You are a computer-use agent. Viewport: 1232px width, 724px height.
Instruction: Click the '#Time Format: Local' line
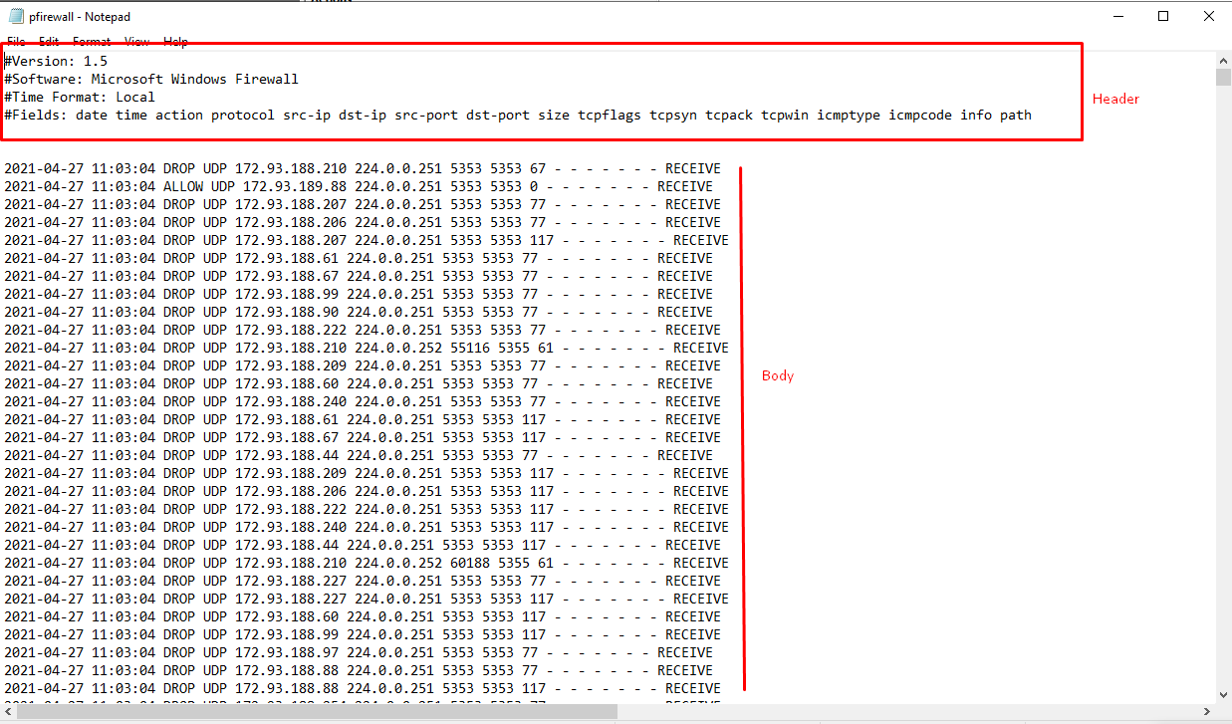click(80, 97)
